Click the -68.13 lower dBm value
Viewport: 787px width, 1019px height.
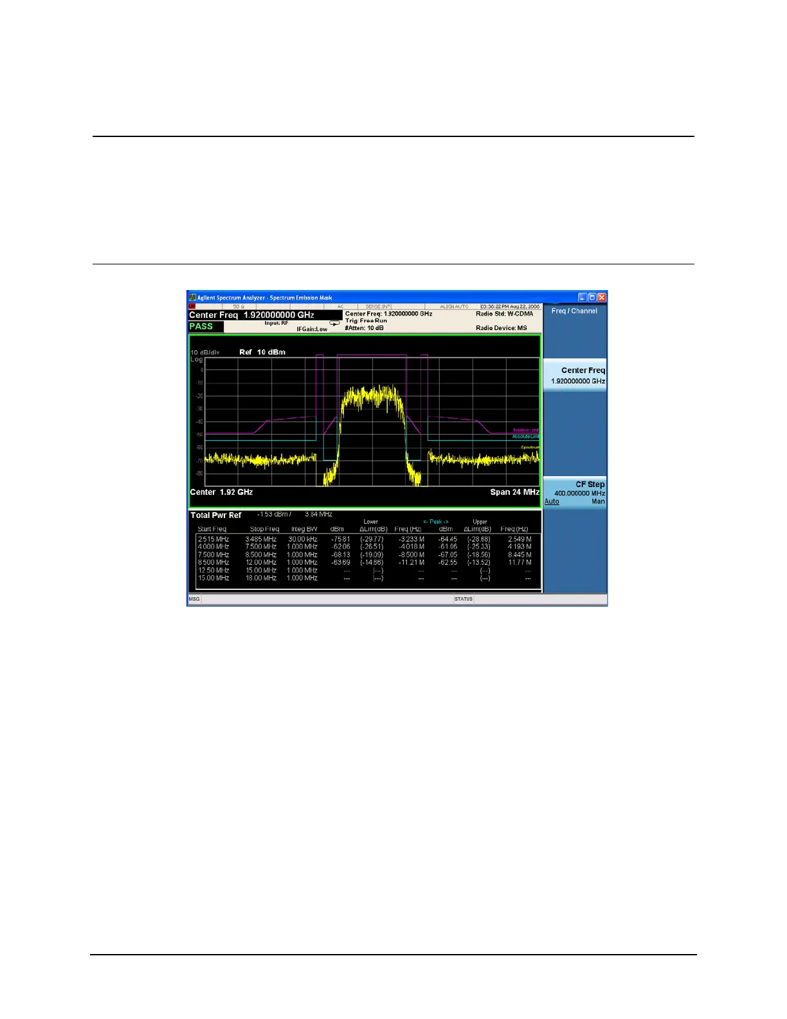[341, 555]
